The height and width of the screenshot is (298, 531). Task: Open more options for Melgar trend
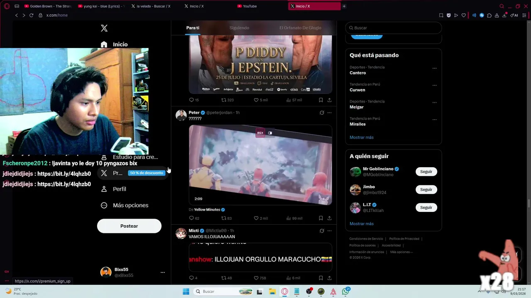tap(434, 102)
